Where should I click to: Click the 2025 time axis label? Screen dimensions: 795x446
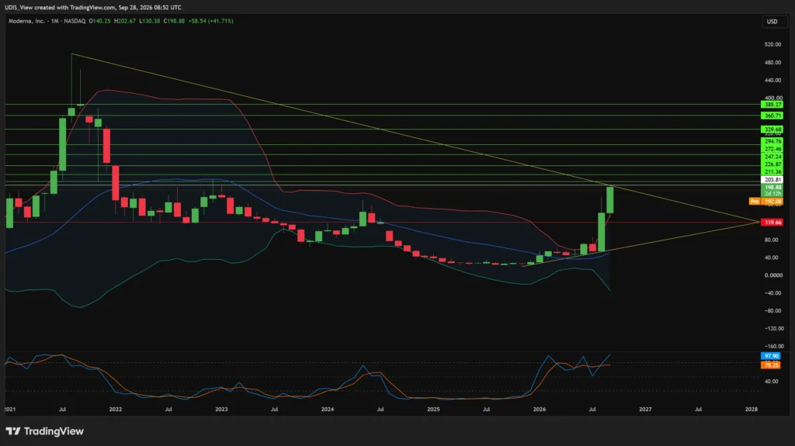(433, 409)
